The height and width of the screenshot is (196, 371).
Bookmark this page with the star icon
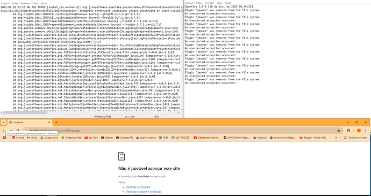[x=339, y=131]
